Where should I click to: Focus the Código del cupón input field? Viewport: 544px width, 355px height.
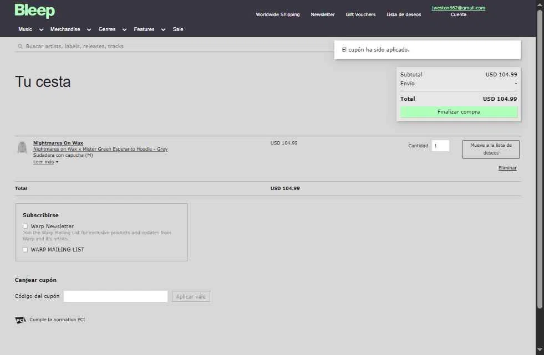pos(115,296)
